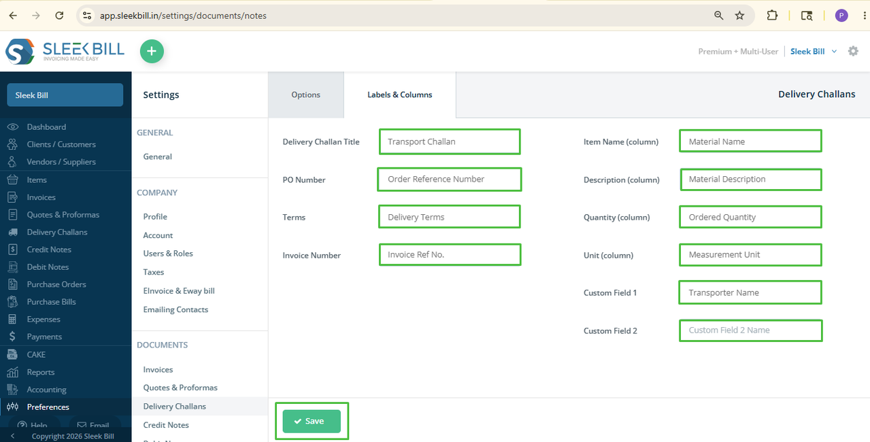Click the Purchase Bills icon
870x442 pixels.
(12, 302)
